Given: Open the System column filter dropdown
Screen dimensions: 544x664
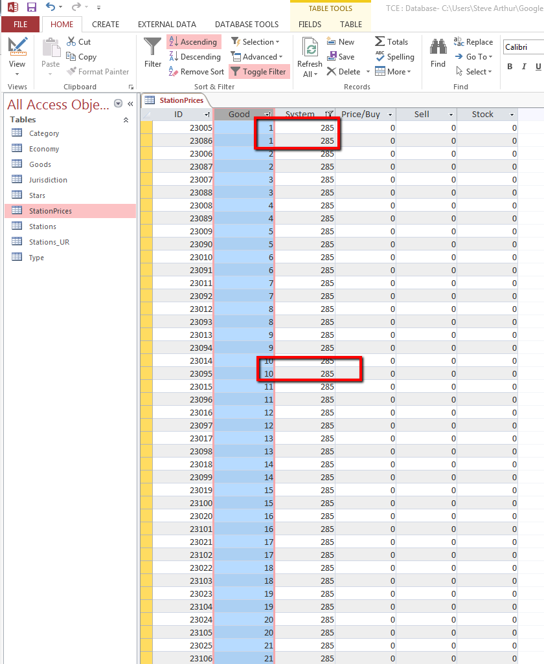Looking at the screenshot, I should 329,115.
